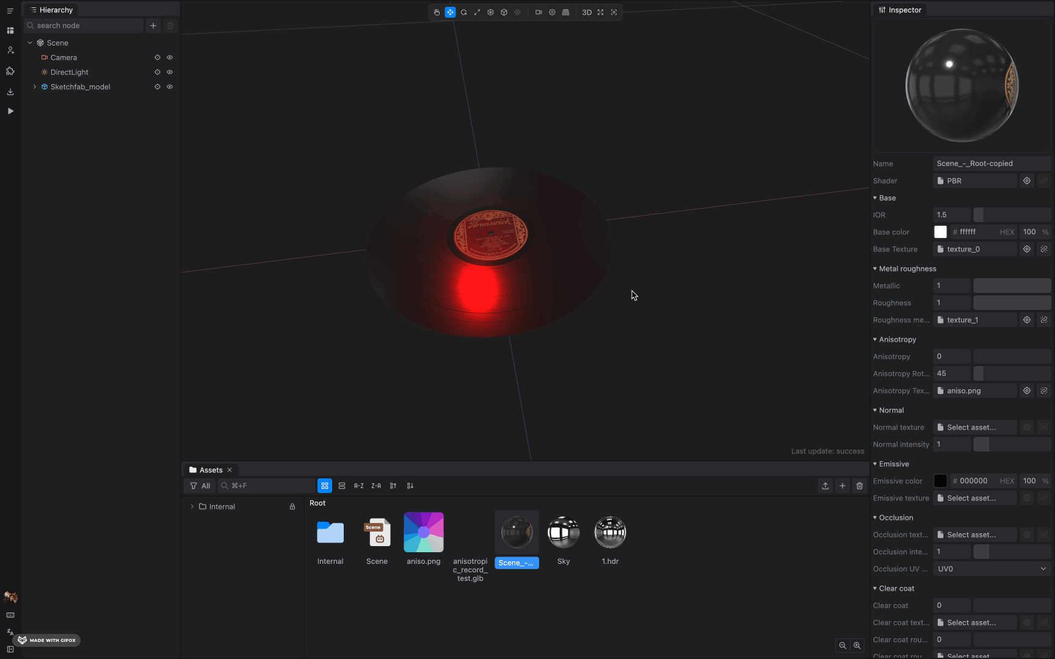Toggle the 3D view mode button
The width and height of the screenshot is (1055, 659).
587,12
